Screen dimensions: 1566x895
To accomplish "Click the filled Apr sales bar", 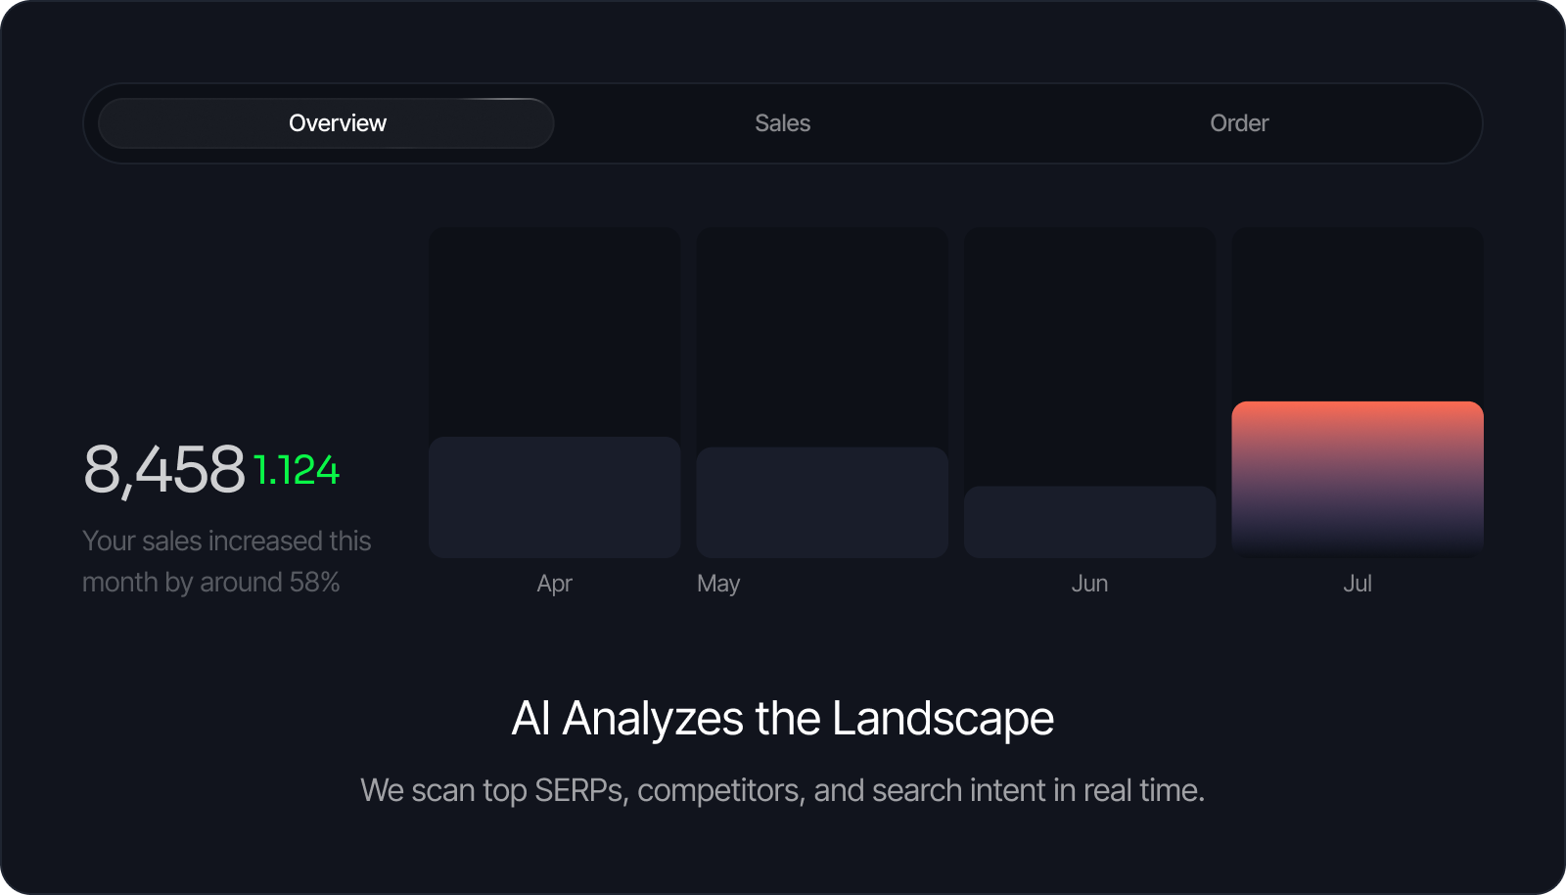I will (554, 497).
